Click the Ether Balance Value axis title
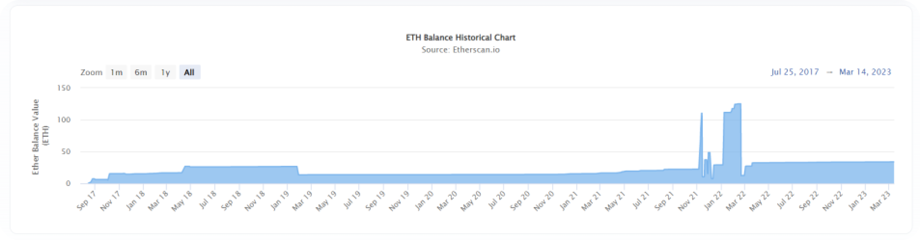 click(x=39, y=137)
